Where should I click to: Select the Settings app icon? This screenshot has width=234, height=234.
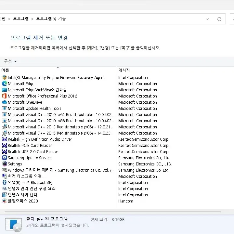point(5,164)
